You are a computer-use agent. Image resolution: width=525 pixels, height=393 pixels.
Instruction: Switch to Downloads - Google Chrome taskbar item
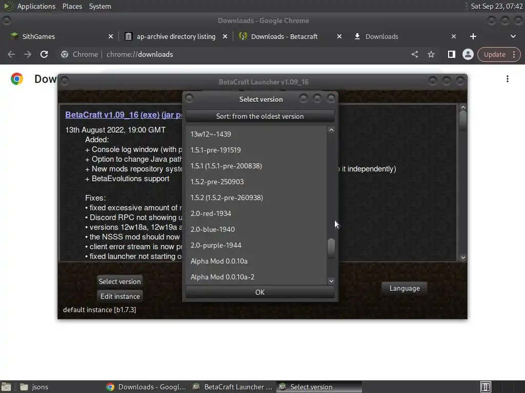146,387
